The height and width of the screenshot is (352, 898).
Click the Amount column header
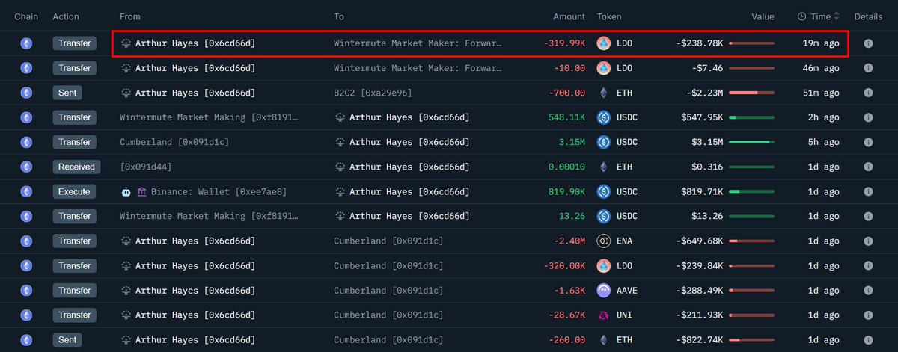(569, 16)
